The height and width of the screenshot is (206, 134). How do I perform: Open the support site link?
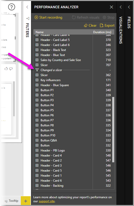[x=47, y=201]
